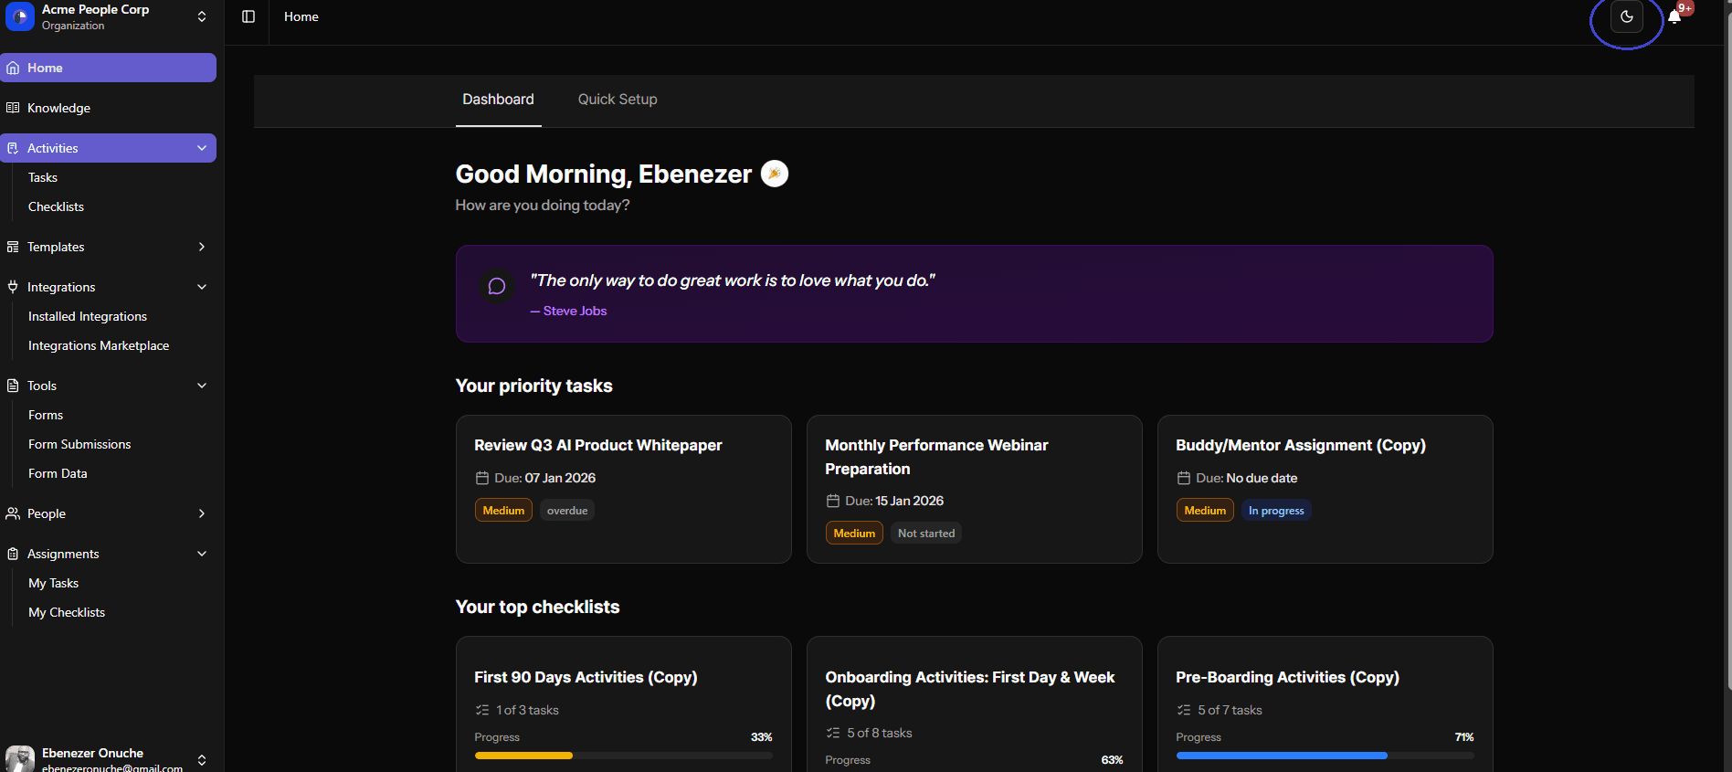Open My Checklists under Assignments
The image size is (1732, 772).
(x=67, y=612)
